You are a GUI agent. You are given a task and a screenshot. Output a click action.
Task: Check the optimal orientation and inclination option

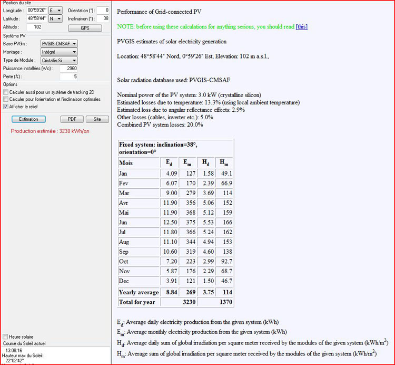coord(5,99)
